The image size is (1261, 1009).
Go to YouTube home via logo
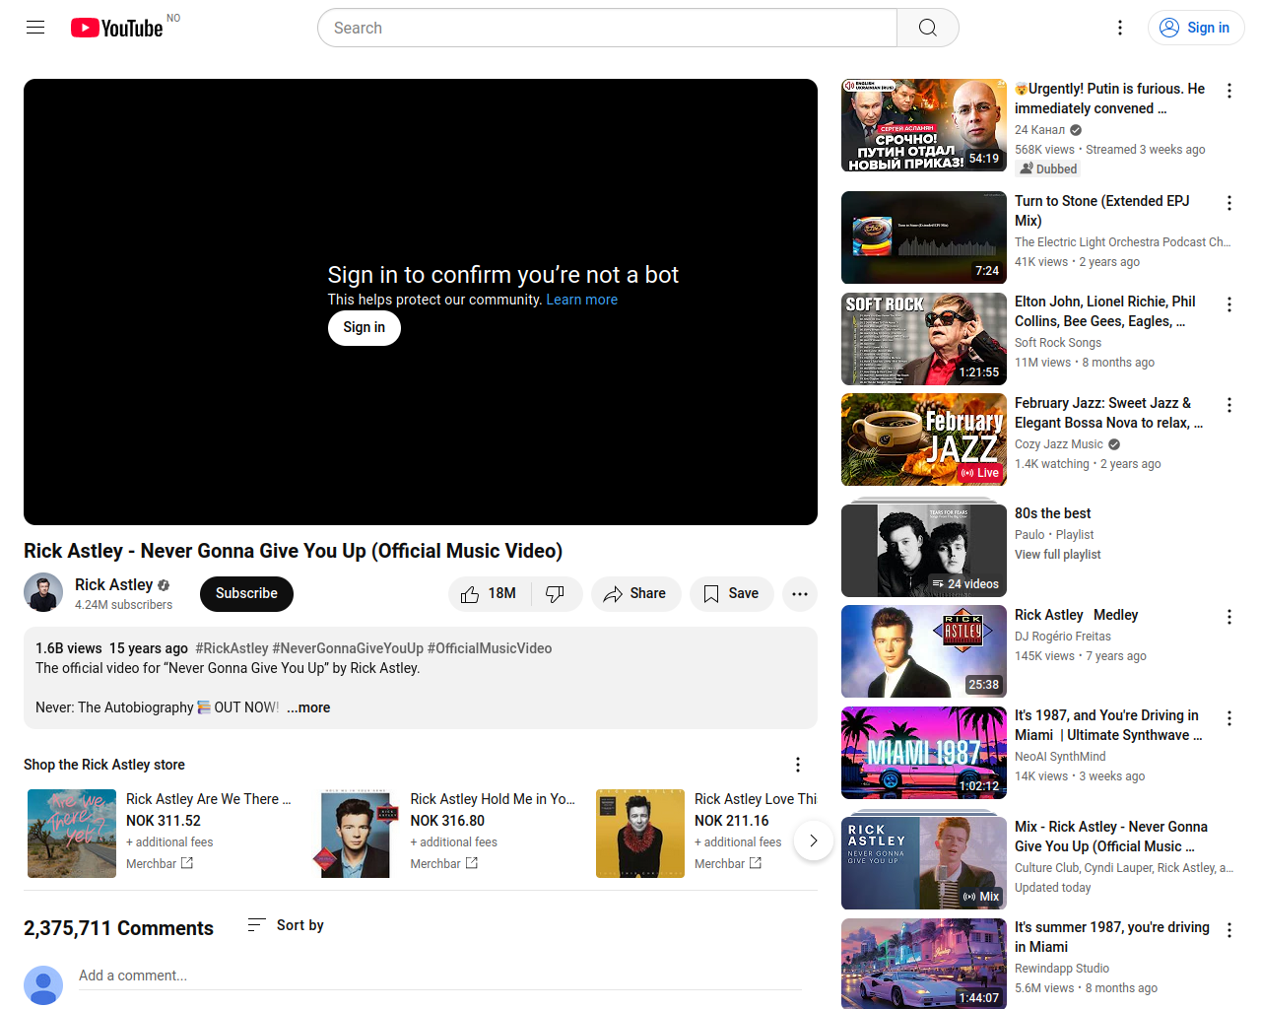117,28
